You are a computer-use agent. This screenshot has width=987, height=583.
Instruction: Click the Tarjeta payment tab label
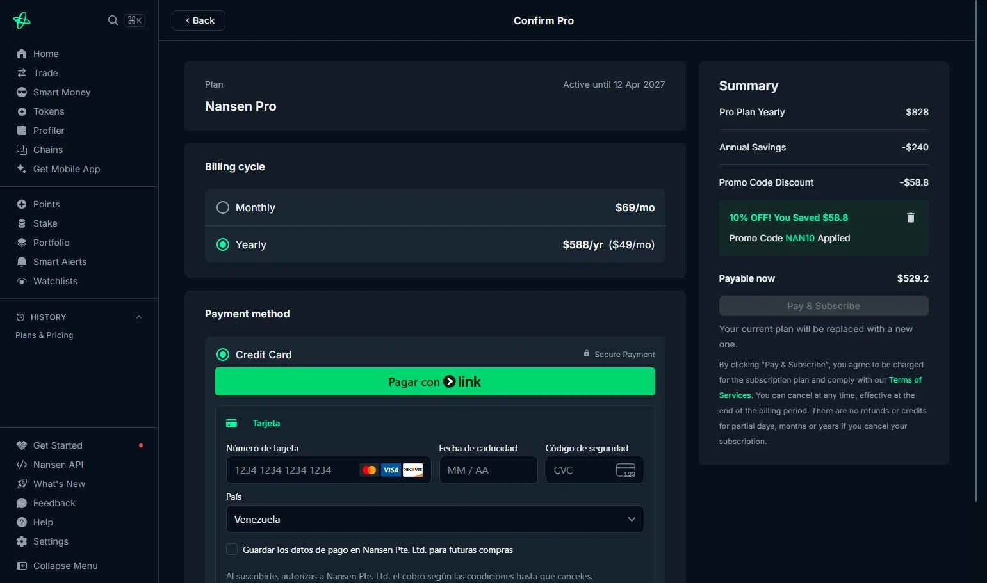coord(266,424)
